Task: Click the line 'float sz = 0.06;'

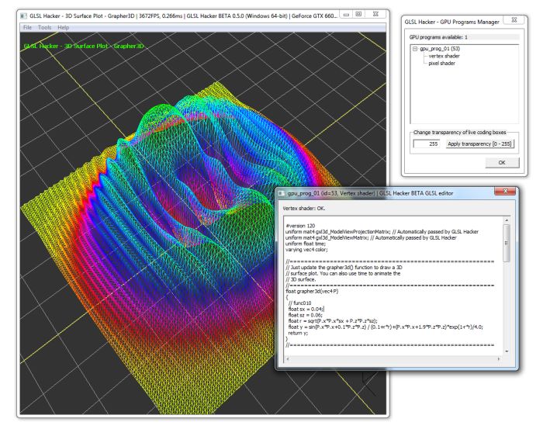Action: click(x=305, y=315)
